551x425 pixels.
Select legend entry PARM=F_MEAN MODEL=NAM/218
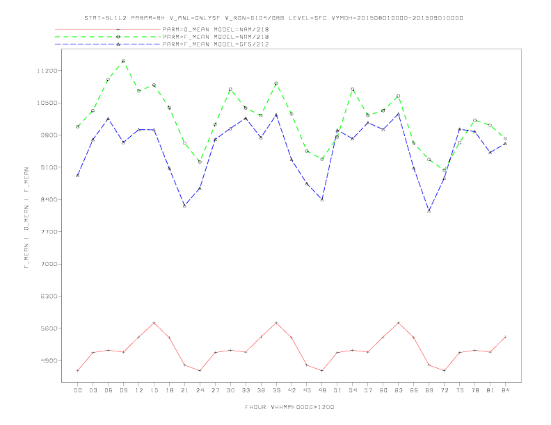click(216, 37)
